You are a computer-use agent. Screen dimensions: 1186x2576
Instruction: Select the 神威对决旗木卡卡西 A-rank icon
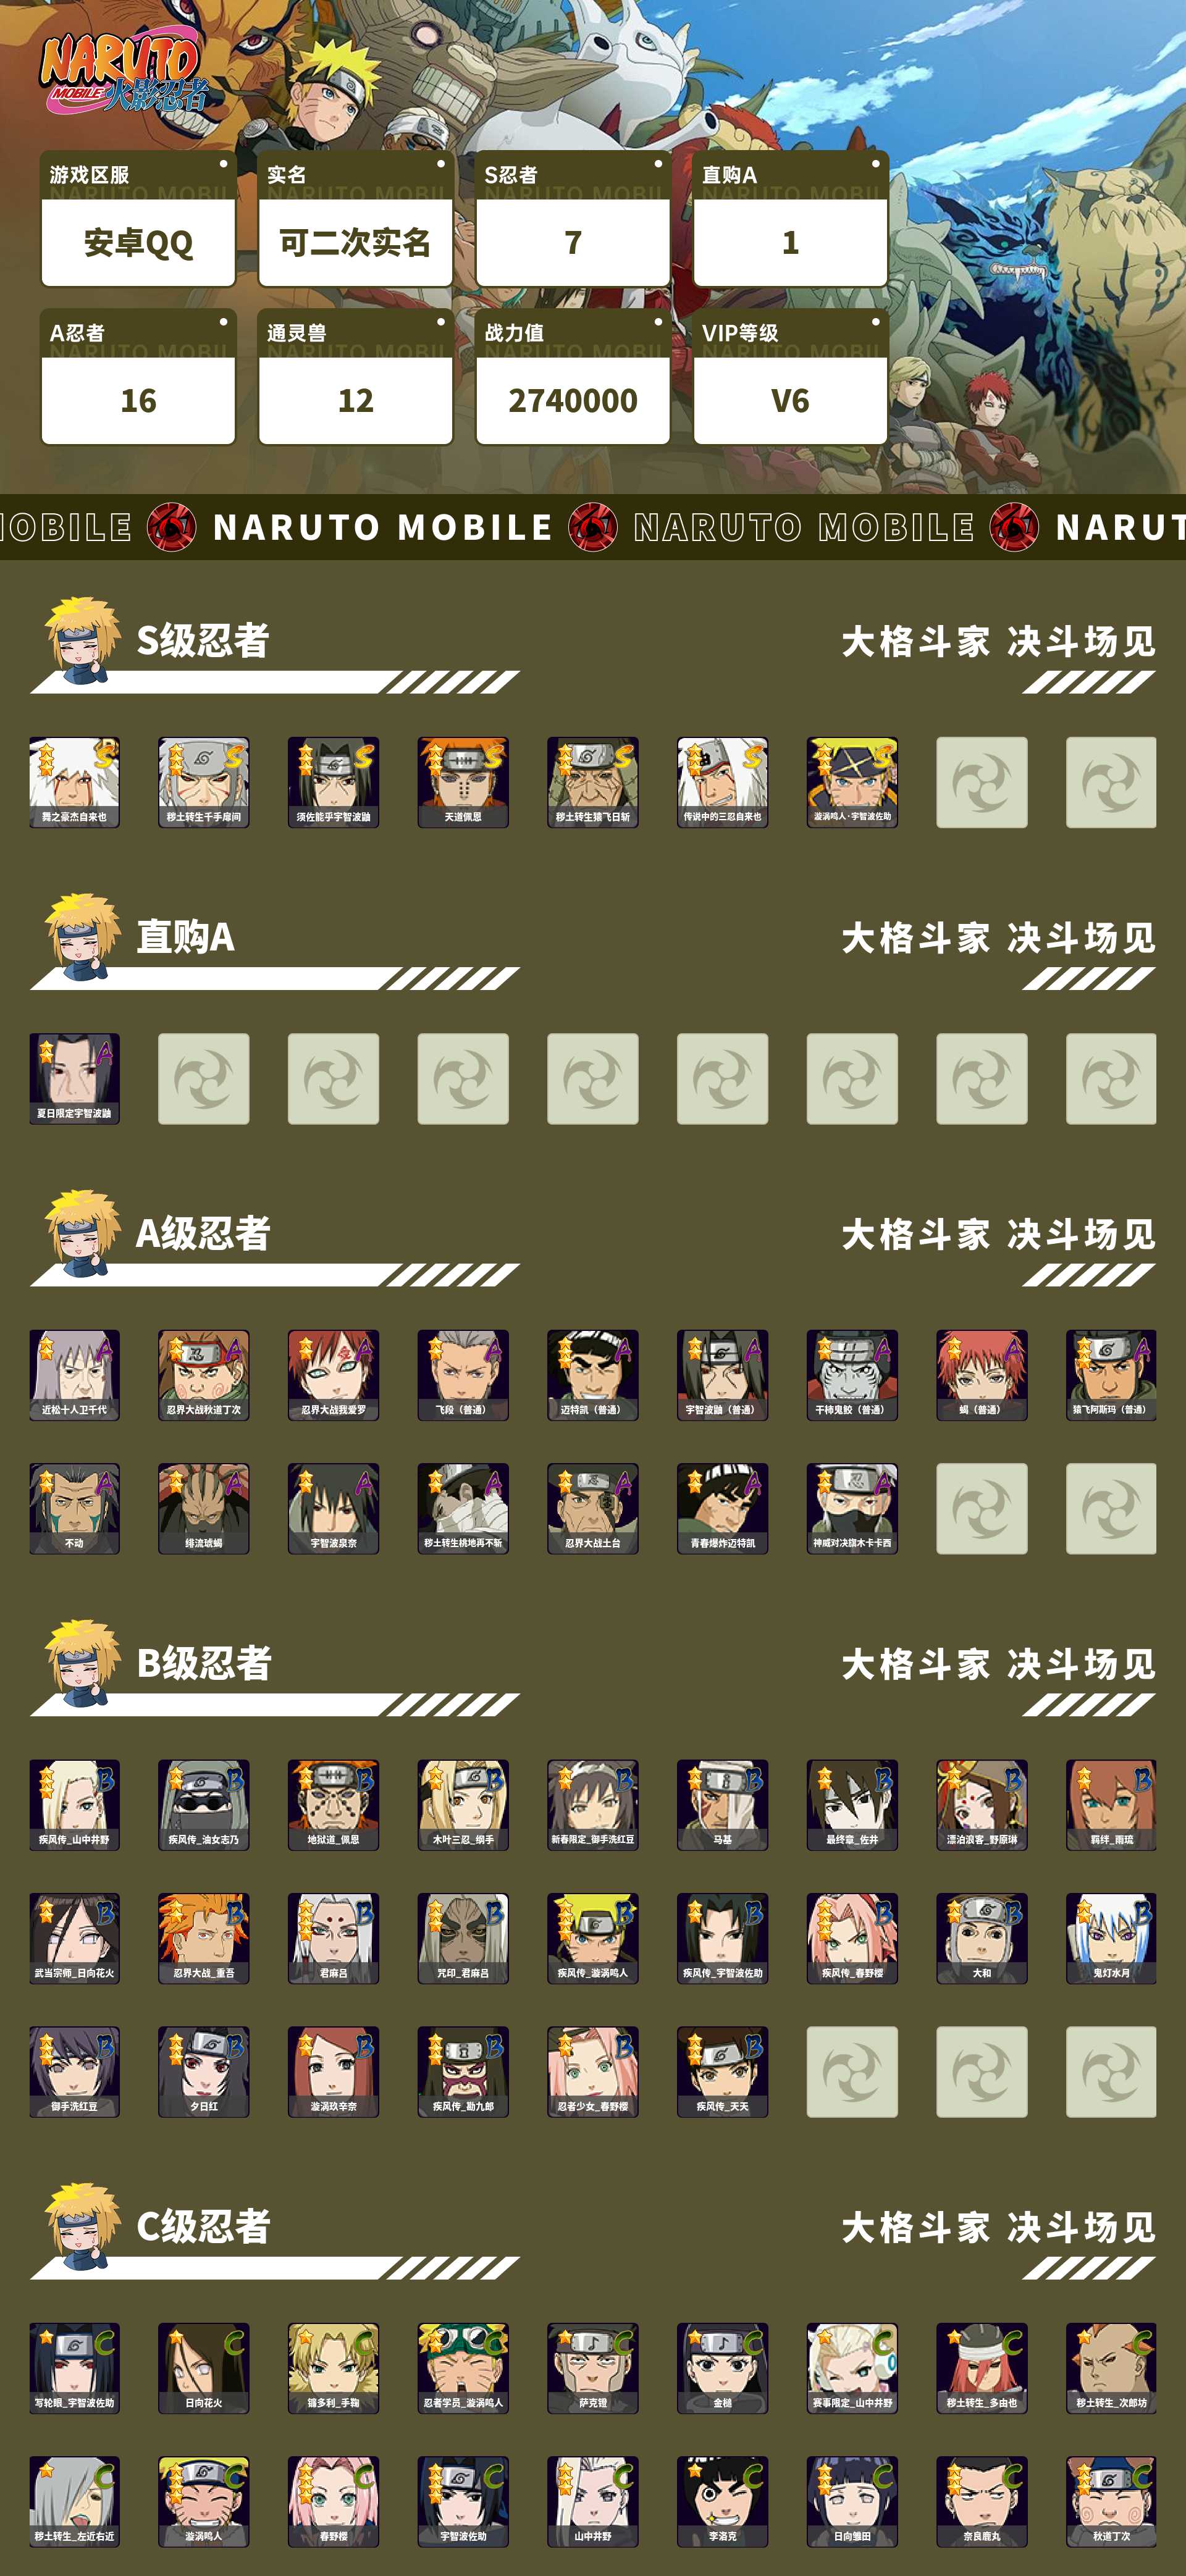pyautogui.click(x=852, y=1508)
